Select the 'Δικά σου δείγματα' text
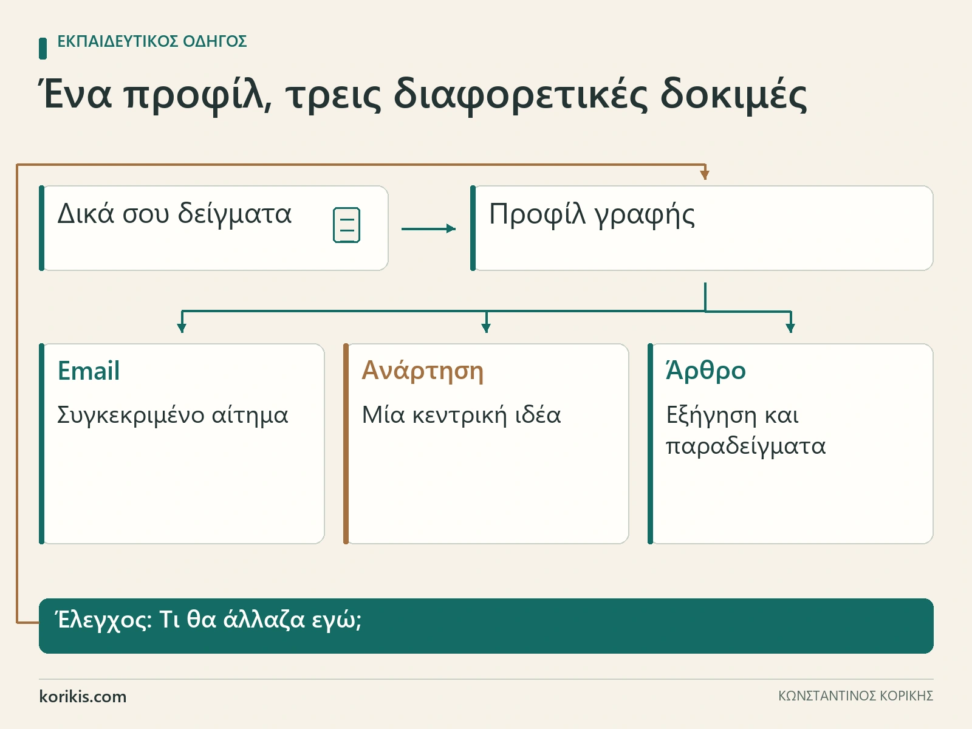Image resolution: width=972 pixels, height=729 pixels. (x=174, y=214)
